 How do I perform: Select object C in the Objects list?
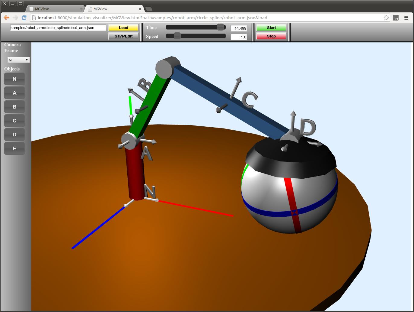(14, 121)
